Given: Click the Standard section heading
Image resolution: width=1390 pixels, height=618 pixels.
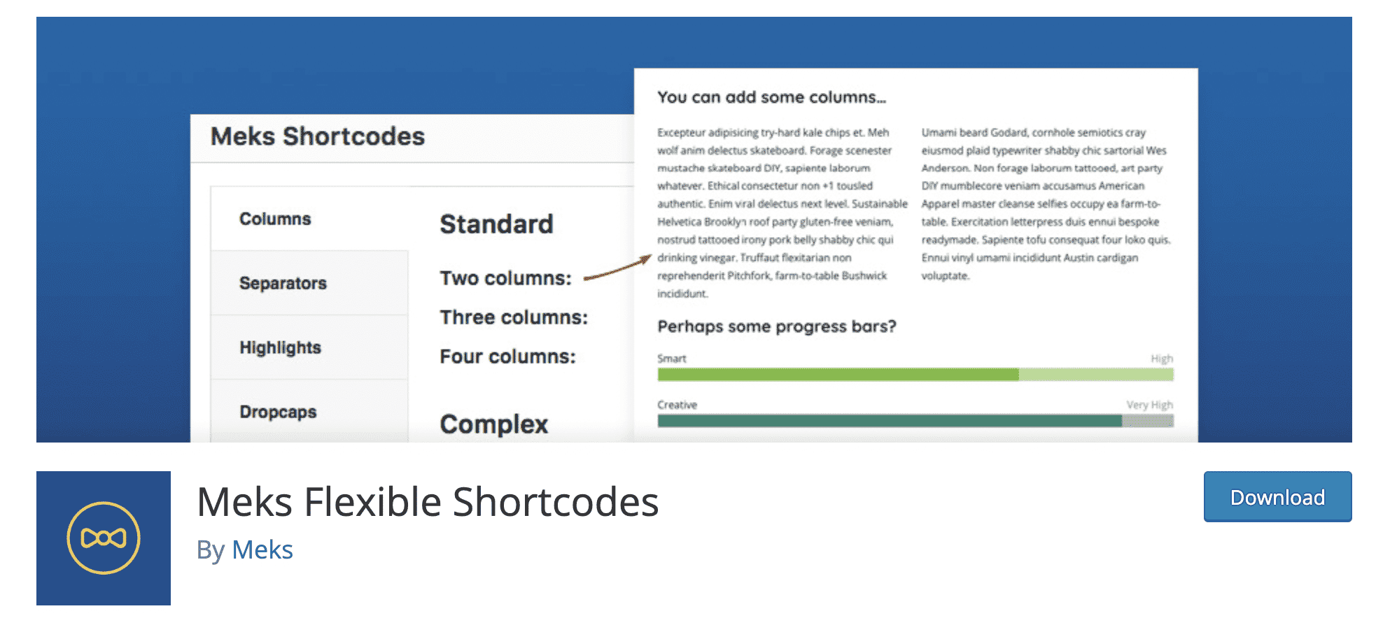Looking at the screenshot, I should [496, 224].
